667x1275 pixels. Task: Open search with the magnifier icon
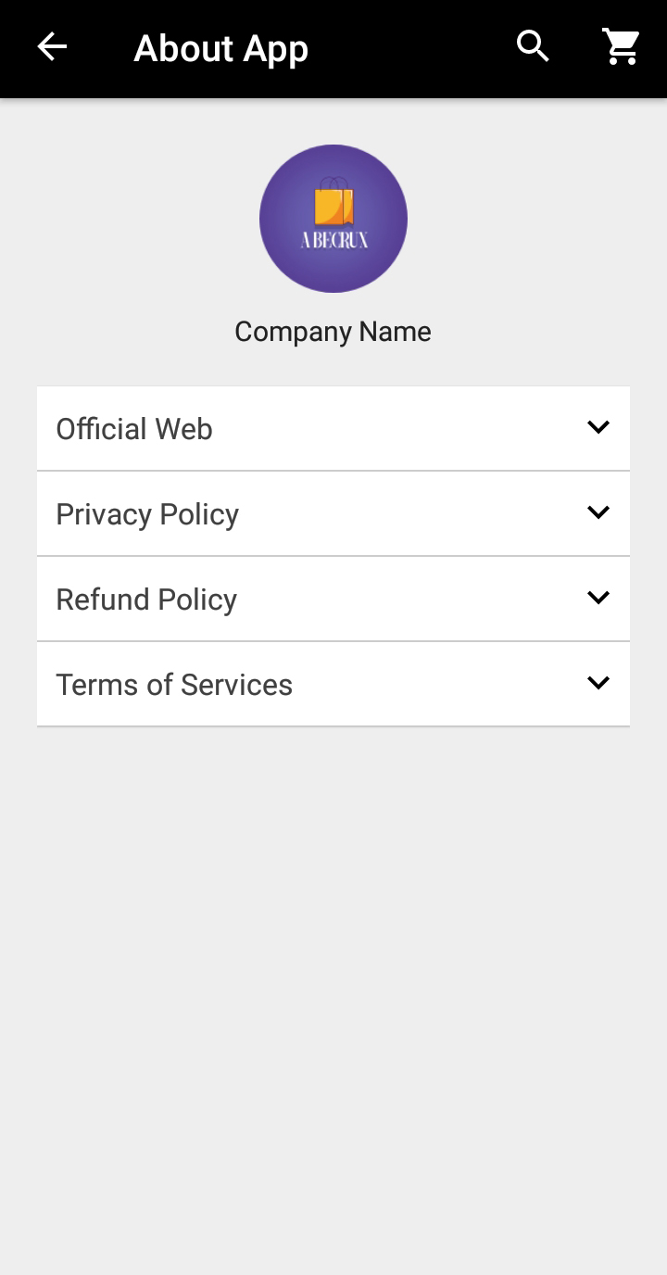[x=533, y=46]
